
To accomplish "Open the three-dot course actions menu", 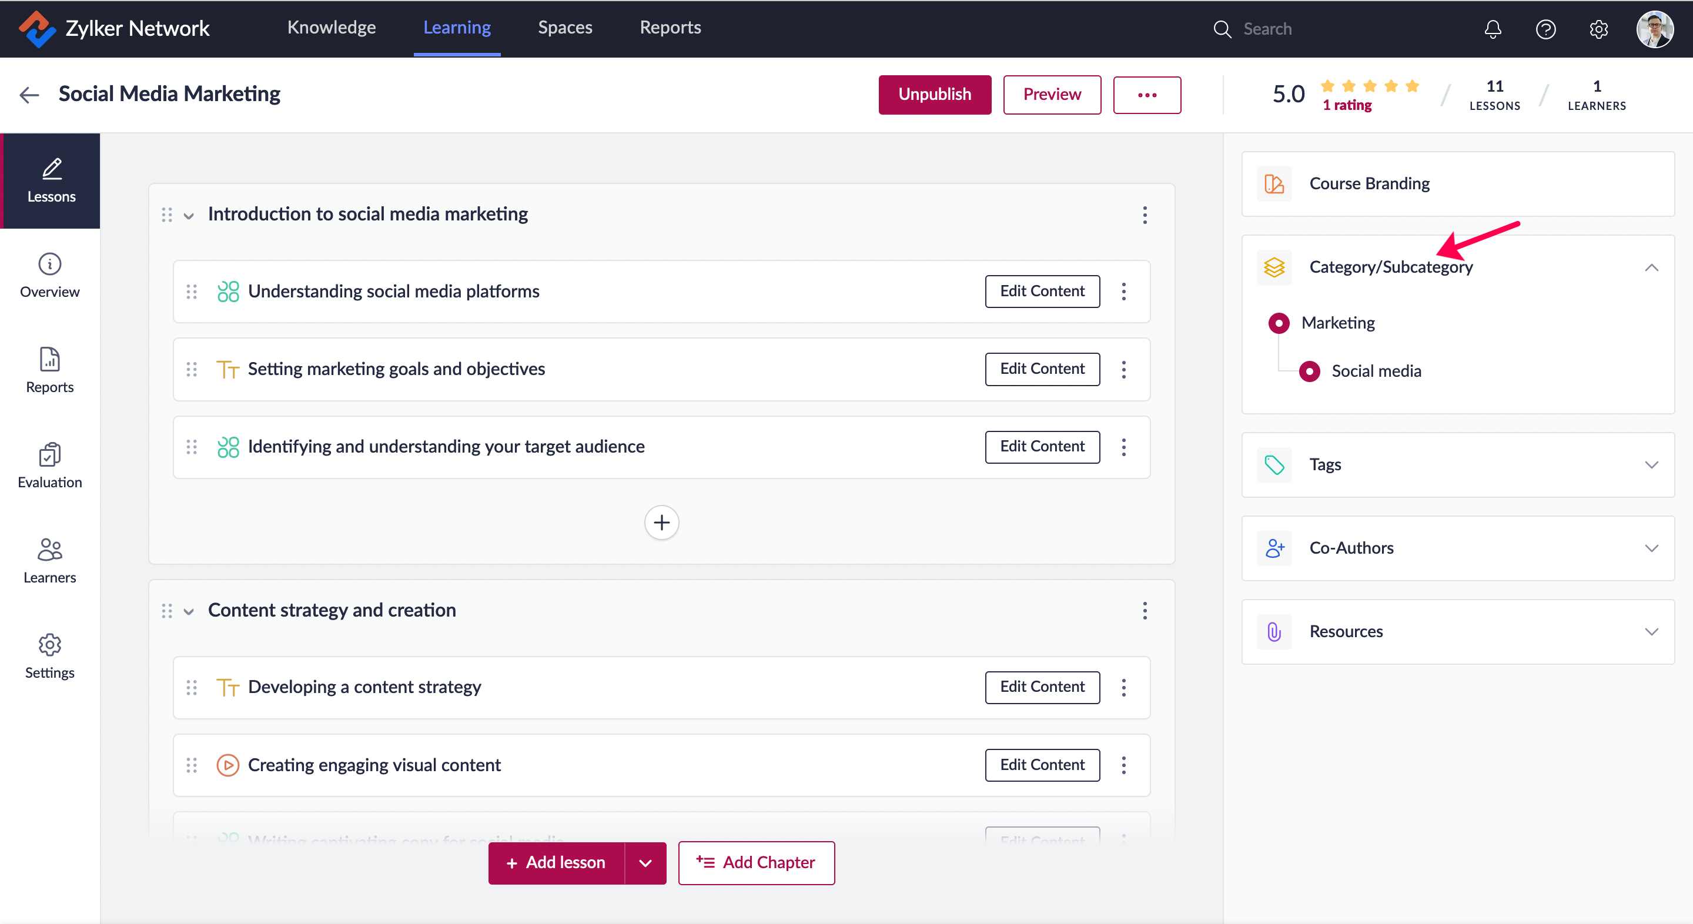I will [x=1147, y=95].
